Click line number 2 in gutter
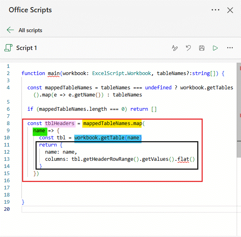The image size is (241, 237). [x=8, y=73]
